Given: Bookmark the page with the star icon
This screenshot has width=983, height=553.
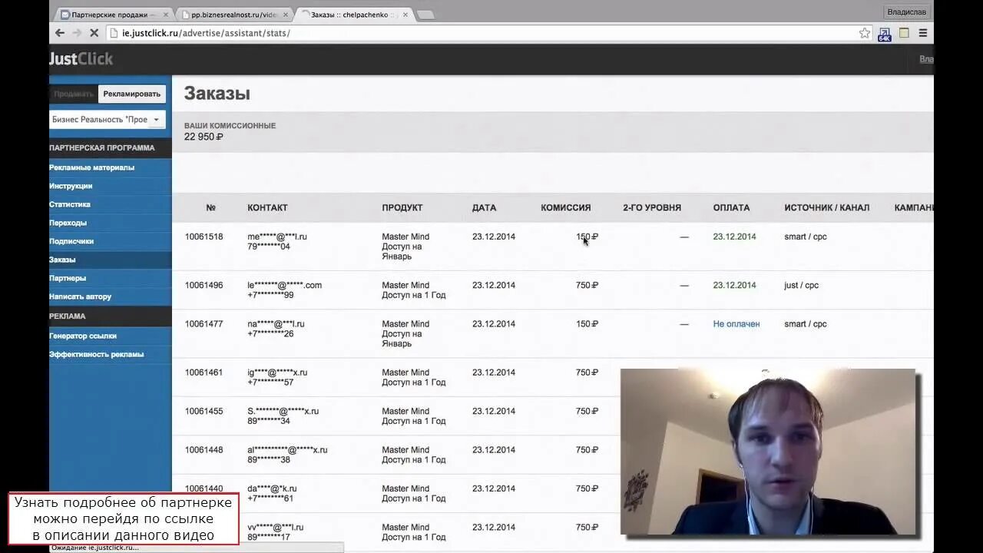Looking at the screenshot, I should coord(865,33).
